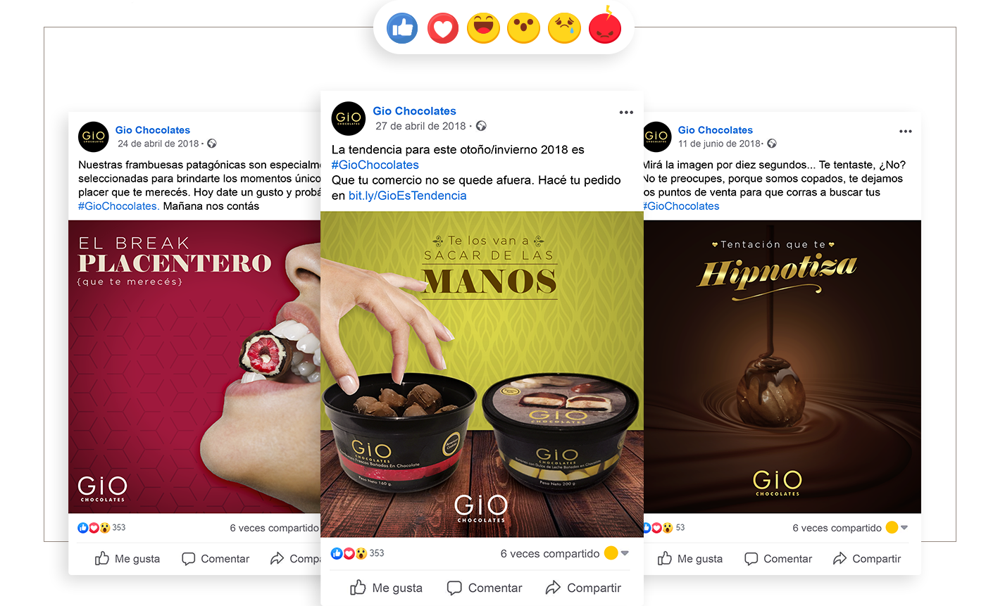
Task: Open the Gio Chocolates page name on left post
Action: [153, 130]
